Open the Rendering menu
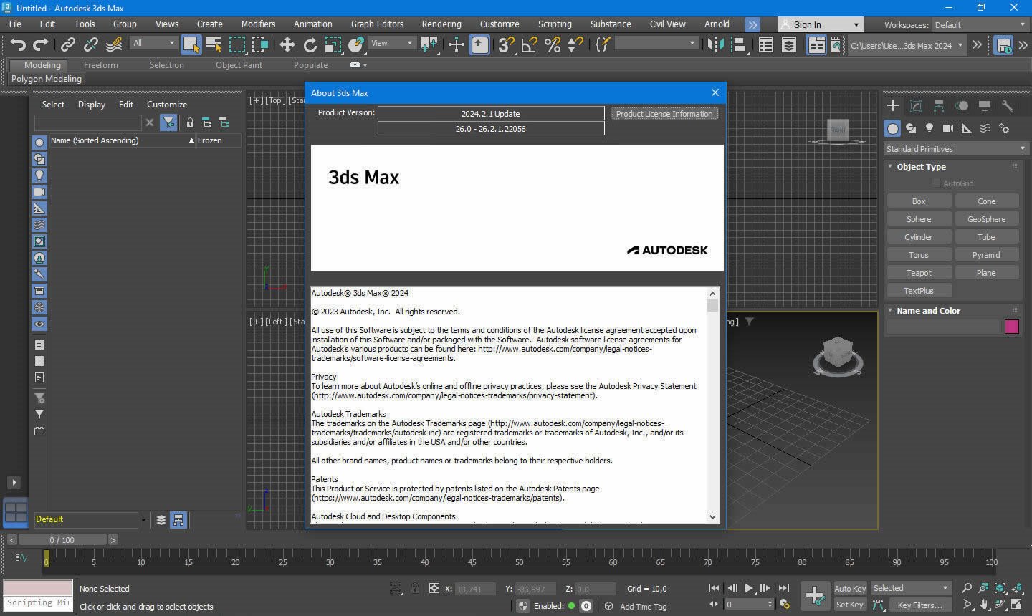The height and width of the screenshot is (616, 1032). coord(441,24)
